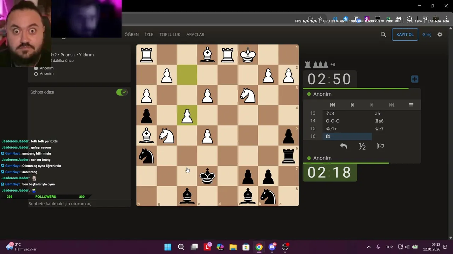Screen dimensions: 453x254
Task: Switch to Chrome on taskbar
Action: (x=259, y=247)
